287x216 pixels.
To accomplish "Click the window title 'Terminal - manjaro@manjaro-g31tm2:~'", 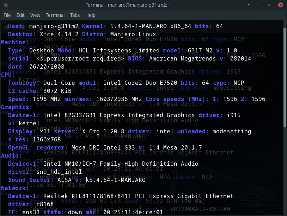I will click(128, 5).
